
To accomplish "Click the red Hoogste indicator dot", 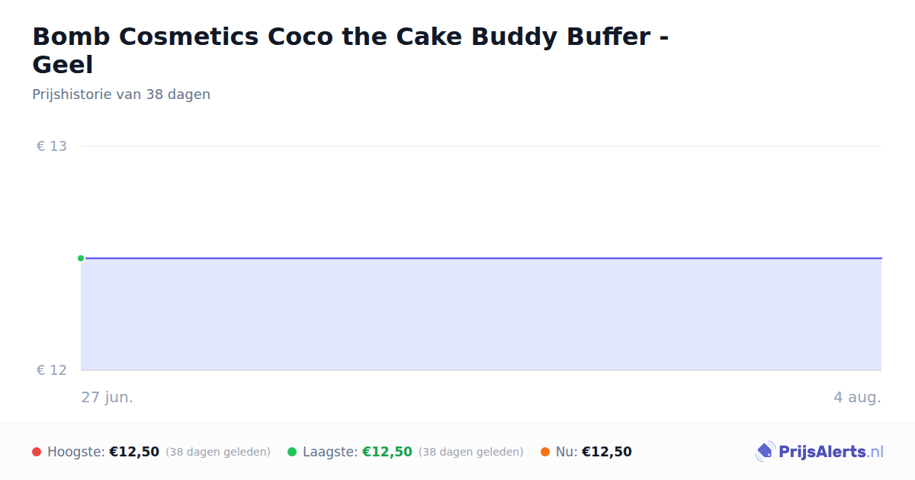I will click(37, 452).
